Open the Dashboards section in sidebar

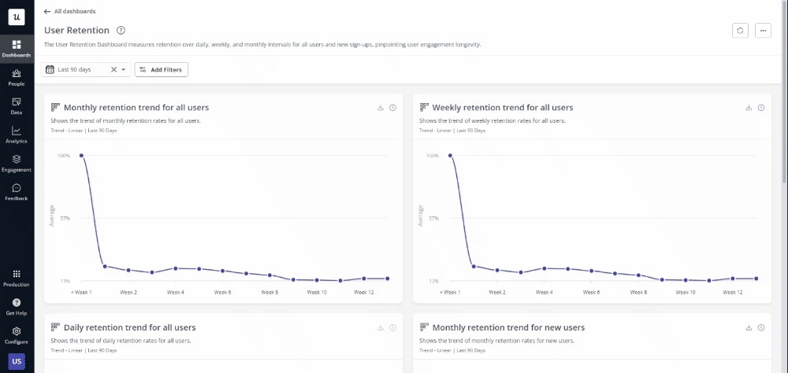pos(17,48)
